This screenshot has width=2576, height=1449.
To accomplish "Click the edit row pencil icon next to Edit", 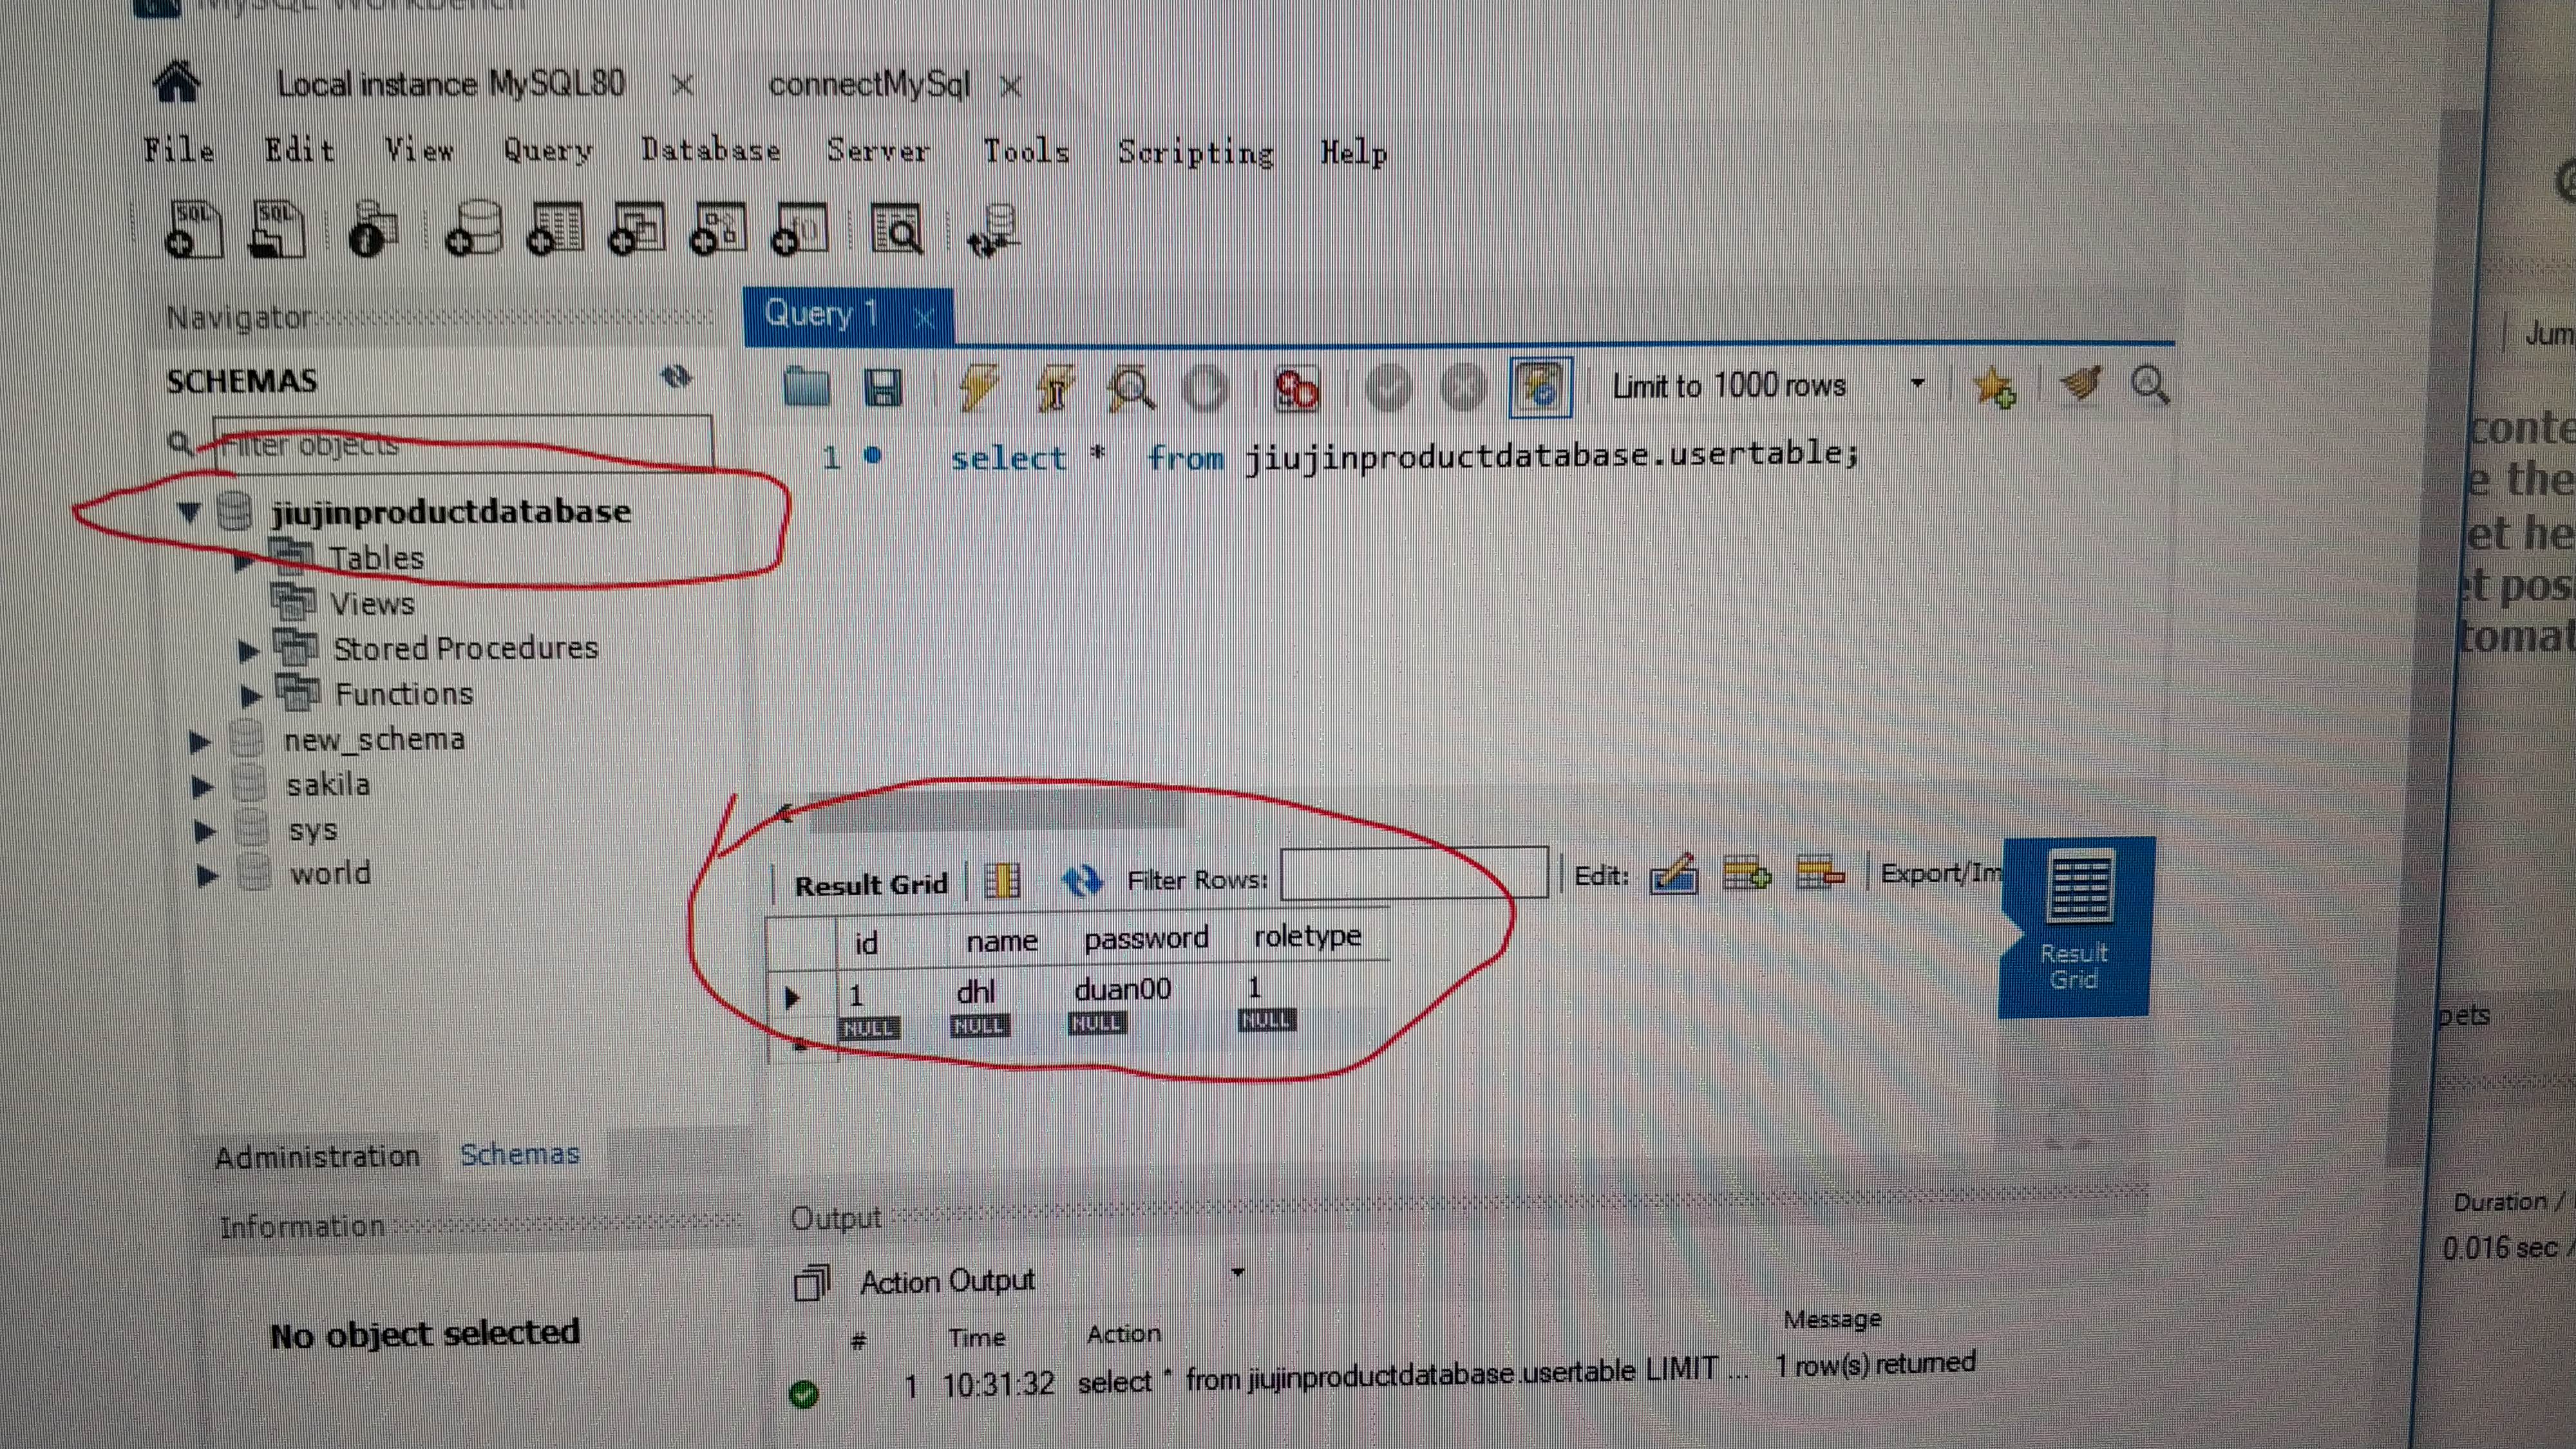I will point(1672,875).
